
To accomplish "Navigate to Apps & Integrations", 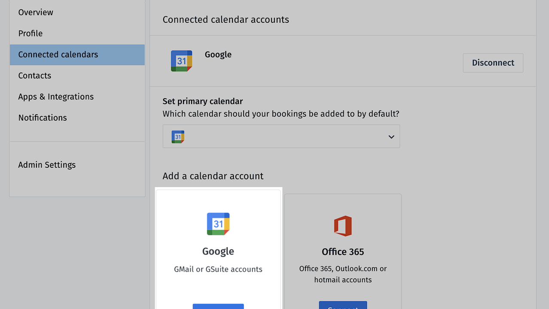I will 55,97.
